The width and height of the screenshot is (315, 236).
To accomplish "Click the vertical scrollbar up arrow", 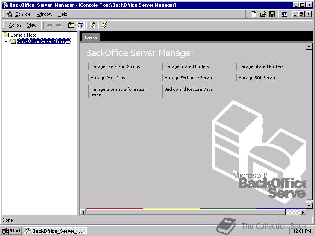I will tap(309, 46).
